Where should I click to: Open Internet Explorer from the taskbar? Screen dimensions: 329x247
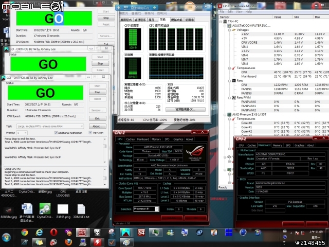[x=39, y=233]
